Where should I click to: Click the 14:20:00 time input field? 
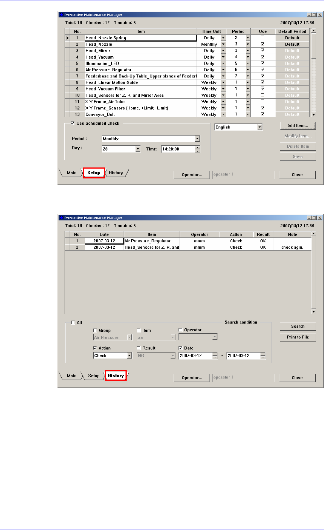178,149
